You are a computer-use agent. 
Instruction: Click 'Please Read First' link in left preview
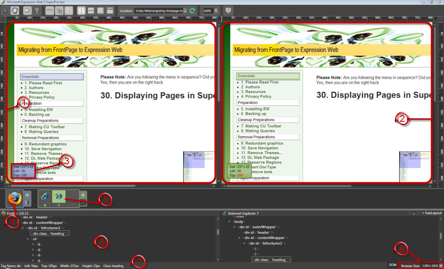(x=45, y=83)
